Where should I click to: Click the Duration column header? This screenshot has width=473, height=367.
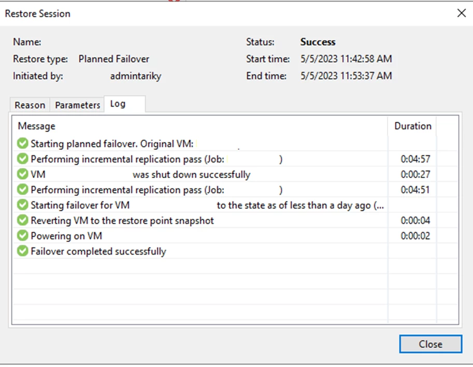tap(413, 126)
